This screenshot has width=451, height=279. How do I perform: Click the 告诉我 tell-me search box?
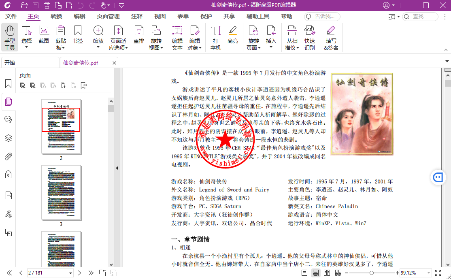tap(322, 16)
